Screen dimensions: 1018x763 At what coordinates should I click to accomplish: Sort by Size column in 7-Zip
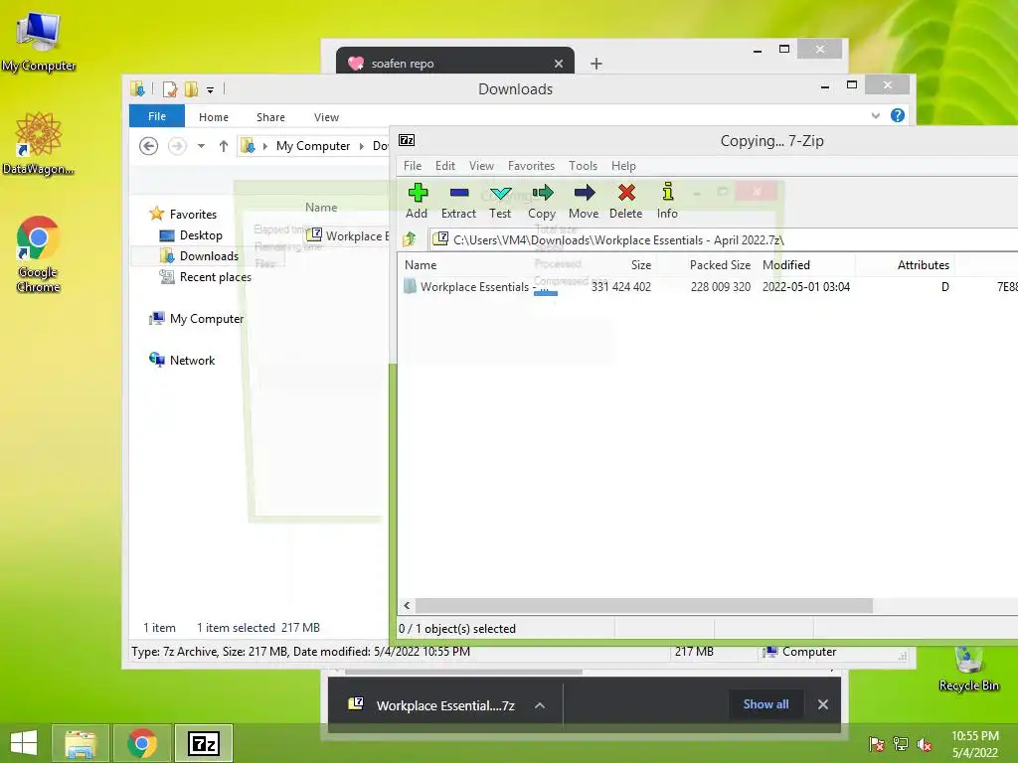tap(641, 264)
